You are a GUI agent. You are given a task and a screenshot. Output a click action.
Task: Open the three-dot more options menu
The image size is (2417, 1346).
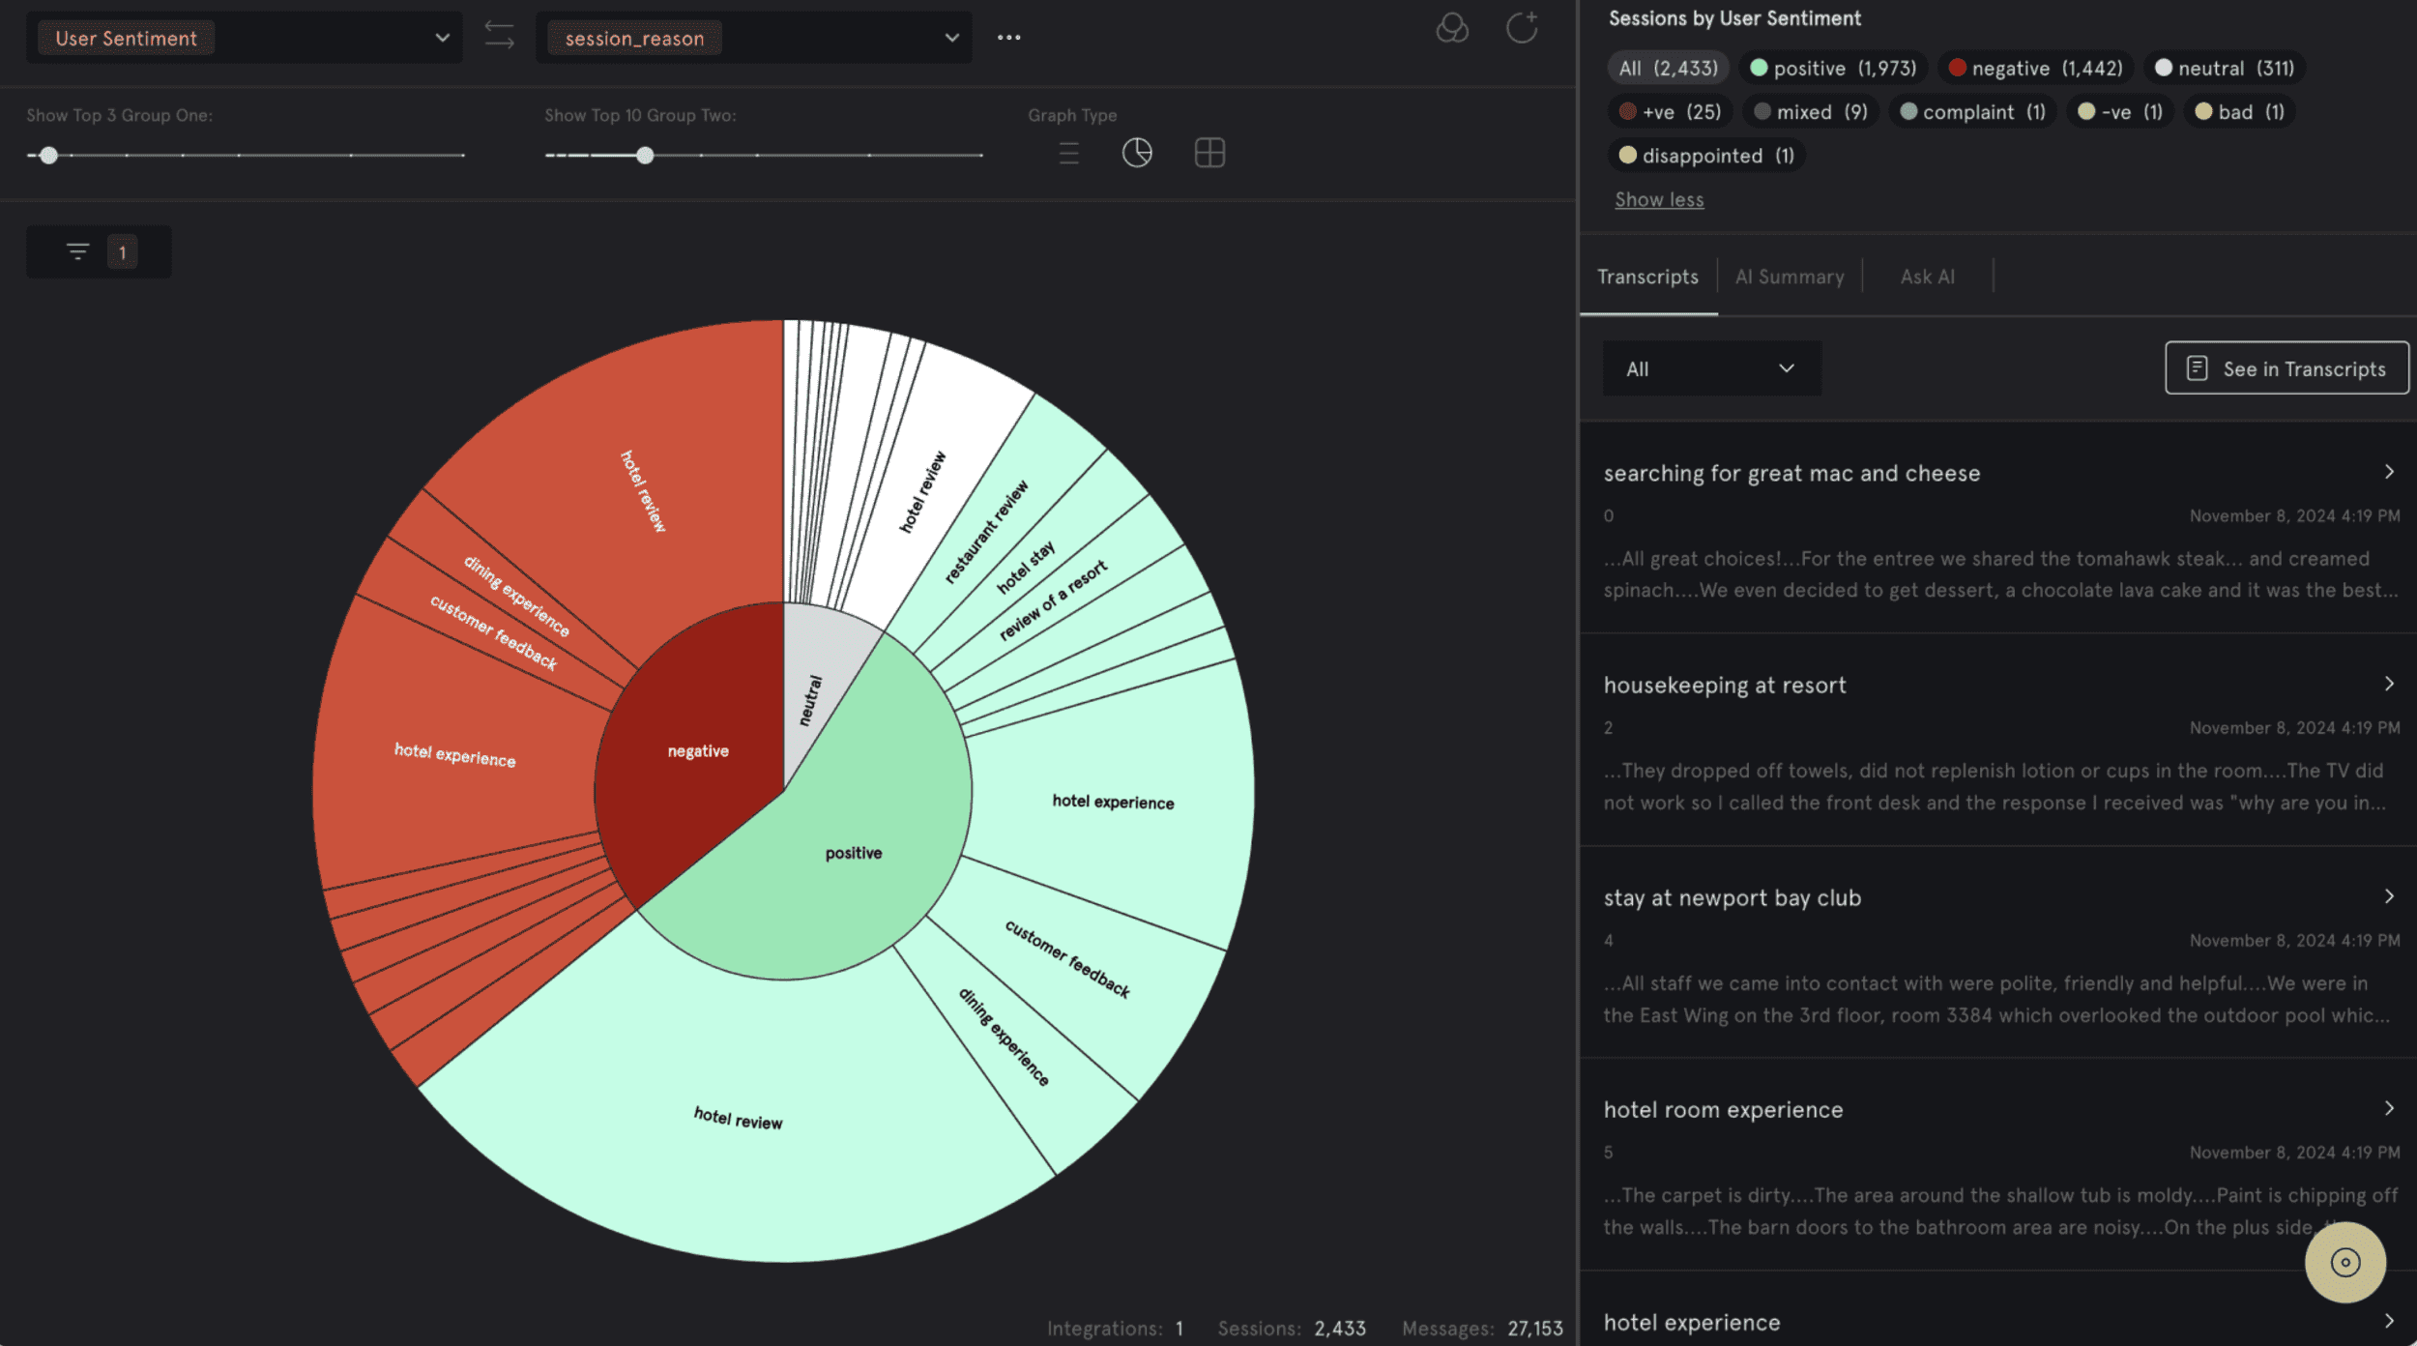pos(1008,38)
